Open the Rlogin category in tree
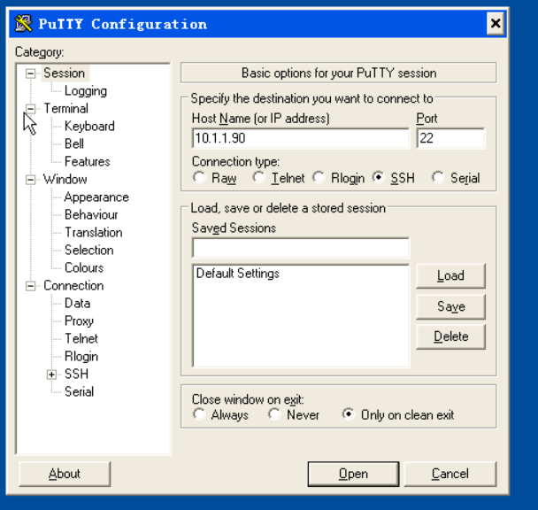The width and height of the screenshot is (538, 510). point(81,357)
